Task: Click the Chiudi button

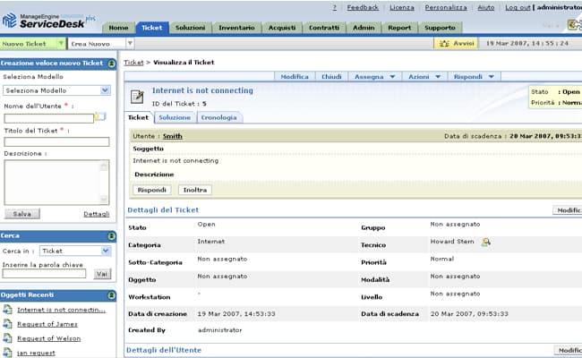Action: click(331, 77)
